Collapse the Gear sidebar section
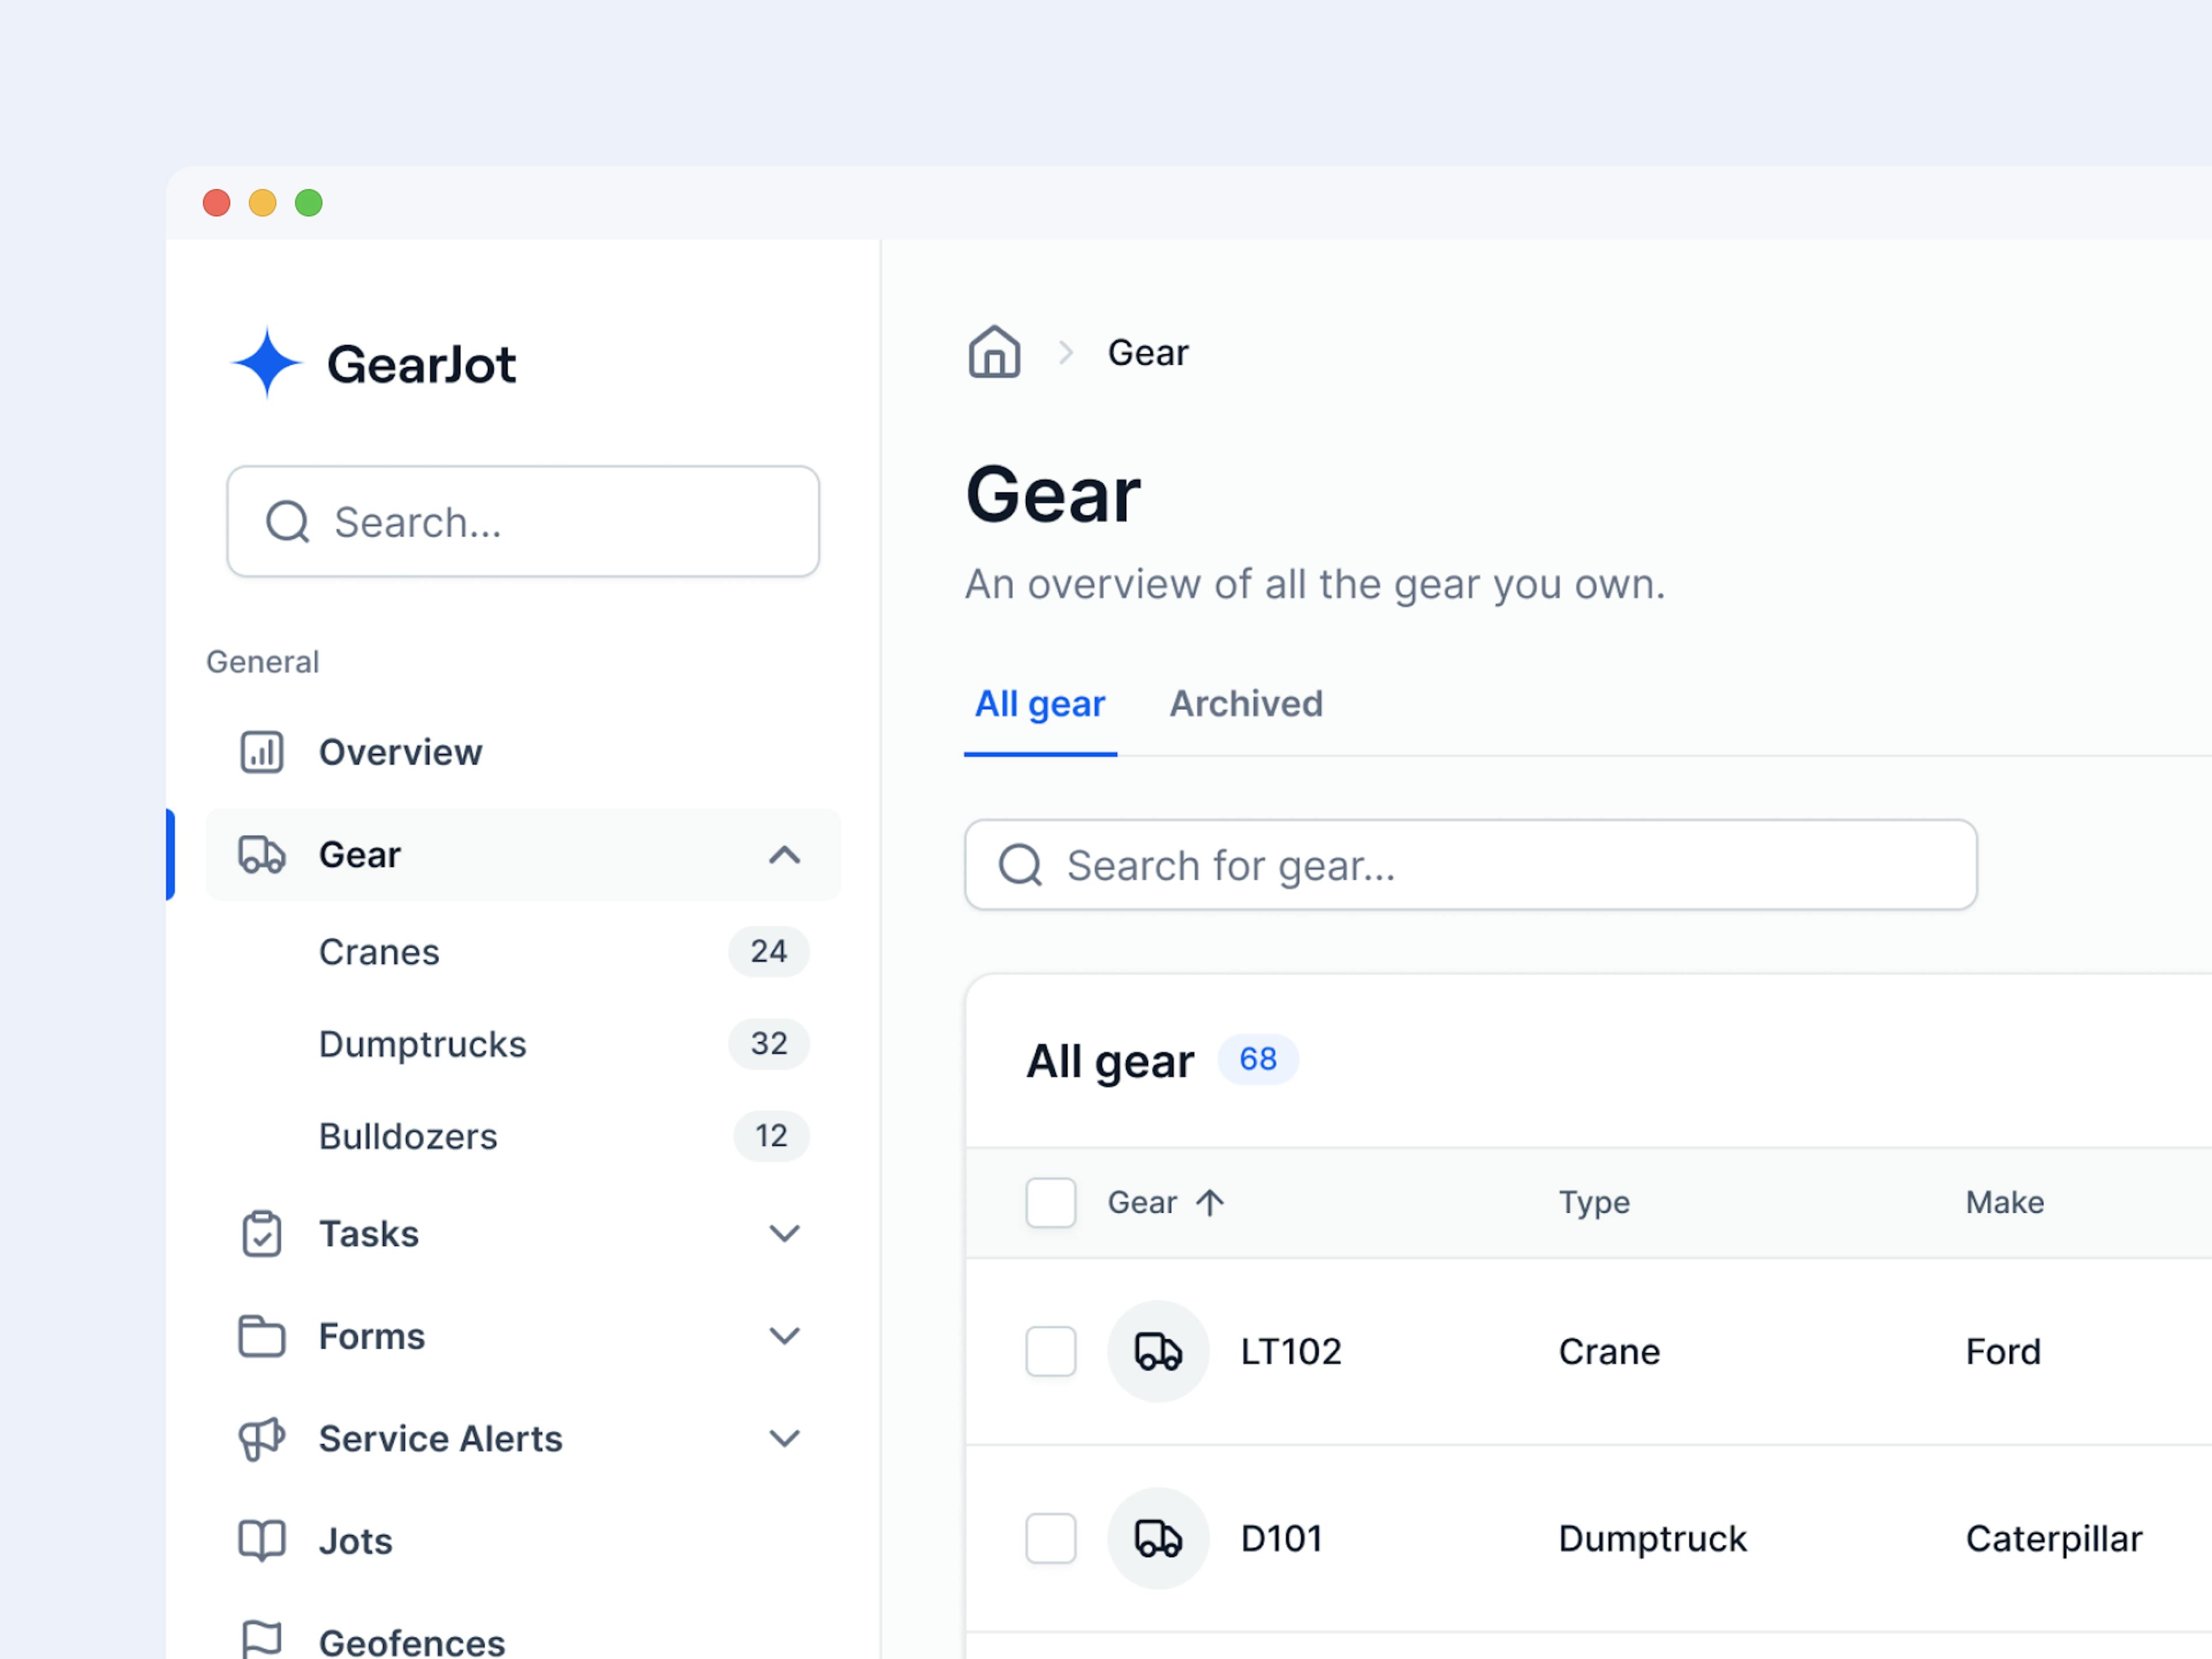Image resolution: width=2212 pixels, height=1659 pixels. 785,855
